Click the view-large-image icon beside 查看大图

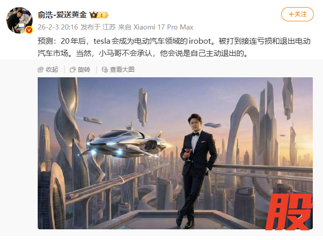click(x=104, y=70)
